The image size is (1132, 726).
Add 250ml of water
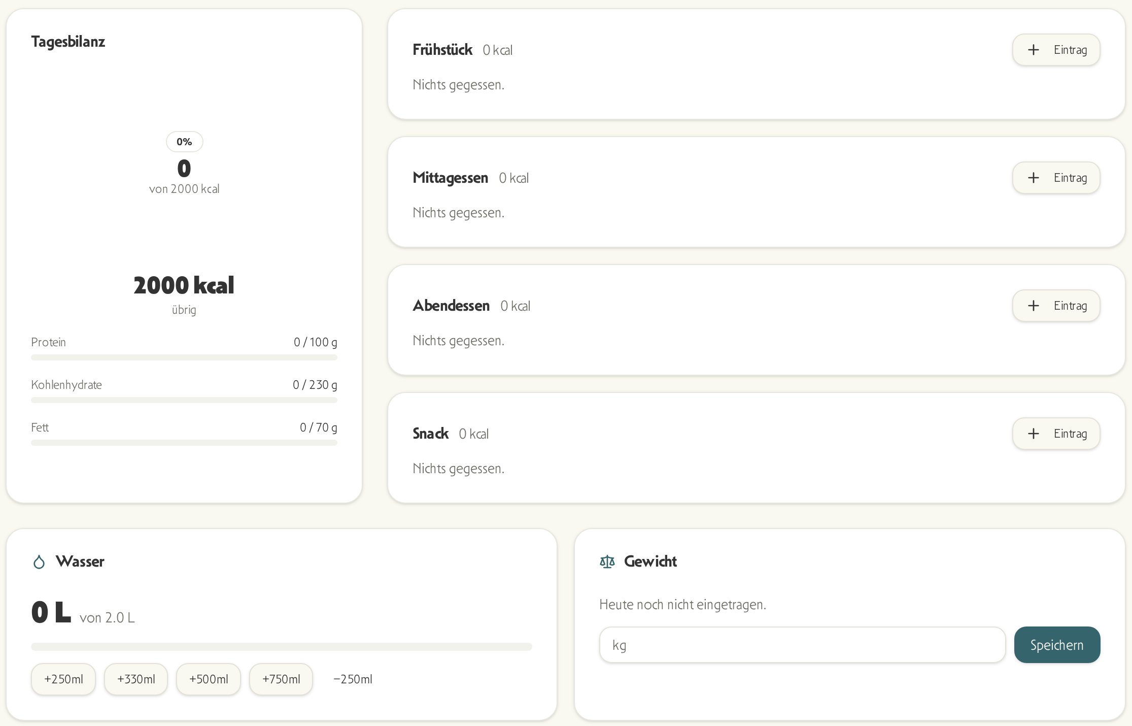tap(63, 679)
